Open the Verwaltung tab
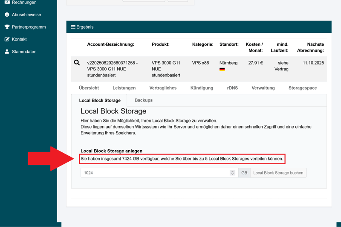Image resolution: width=341 pixels, height=227 pixels. [x=263, y=88]
